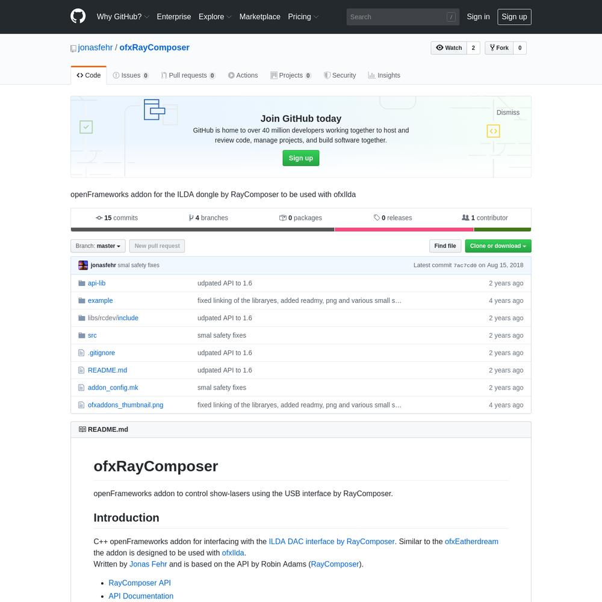602x602 pixels.
Task: Click the Fork count showing 0
Action: (520, 48)
